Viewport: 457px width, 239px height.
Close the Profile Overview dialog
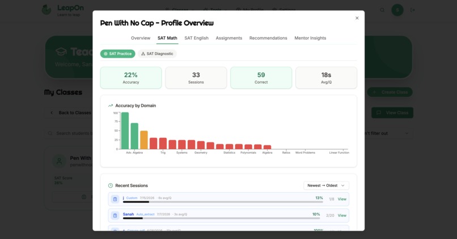pos(357,18)
